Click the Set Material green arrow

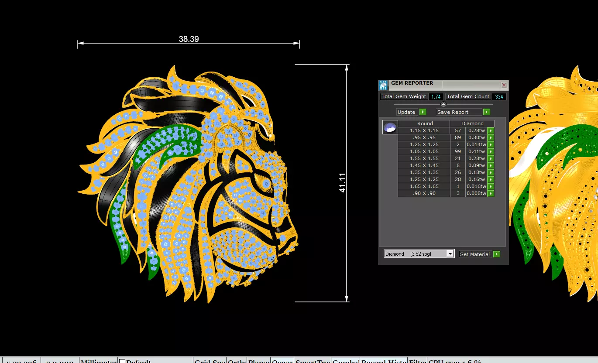click(x=497, y=254)
